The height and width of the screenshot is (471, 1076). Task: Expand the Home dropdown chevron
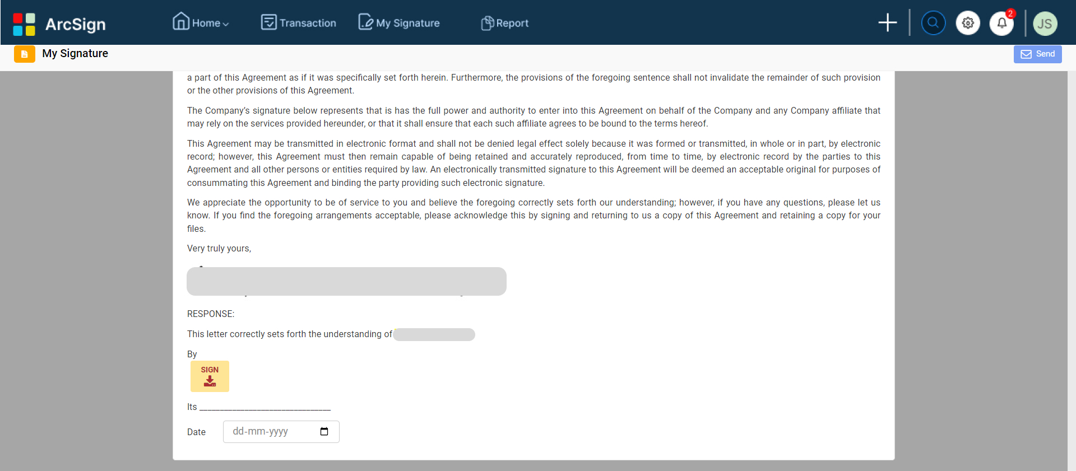tap(225, 24)
